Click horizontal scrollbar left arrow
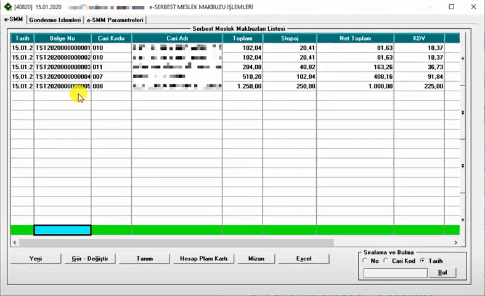This screenshot has height=296, width=485. [14, 242]
